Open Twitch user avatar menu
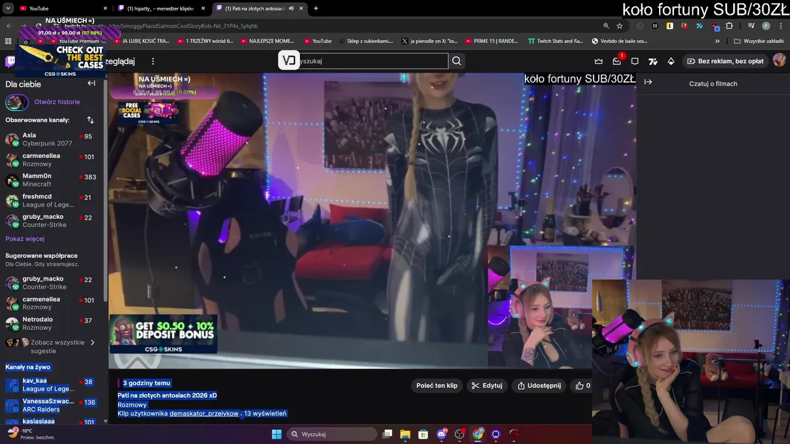Screen dimensions: 790x444 (779, 60)
